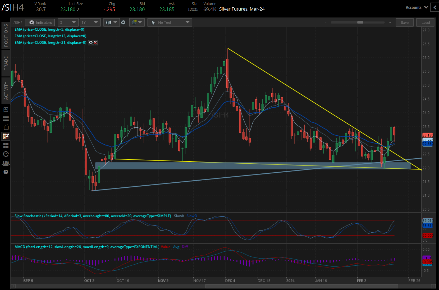Open the crosshair cursor options menu
Image resolution: width=439 pixels, height=290 pixels.
point(137,22)
